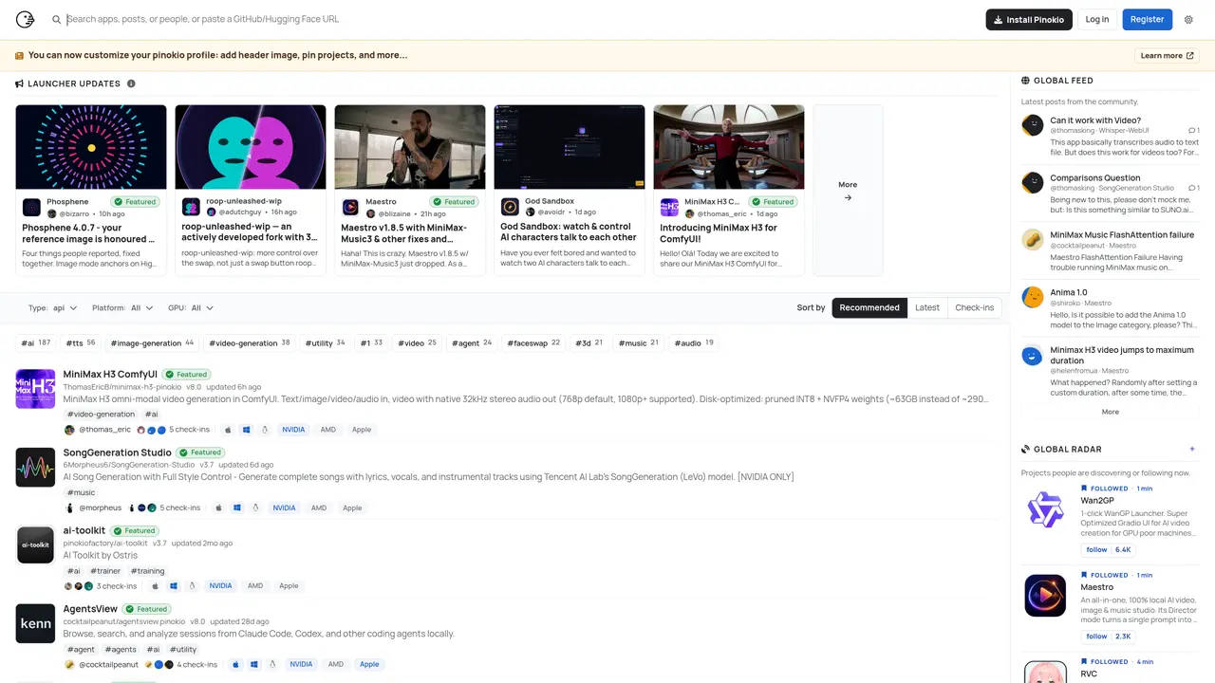Image resolution: width=1215 pixels, height=683 pixels.
Task: Click the Register button
Action: point(1147,19)
